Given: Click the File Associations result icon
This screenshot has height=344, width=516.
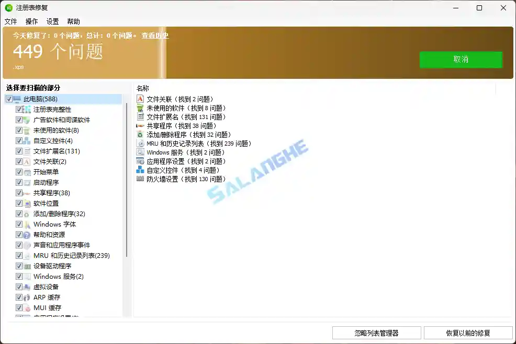Looking at the screenshot, I should (140, 99).
